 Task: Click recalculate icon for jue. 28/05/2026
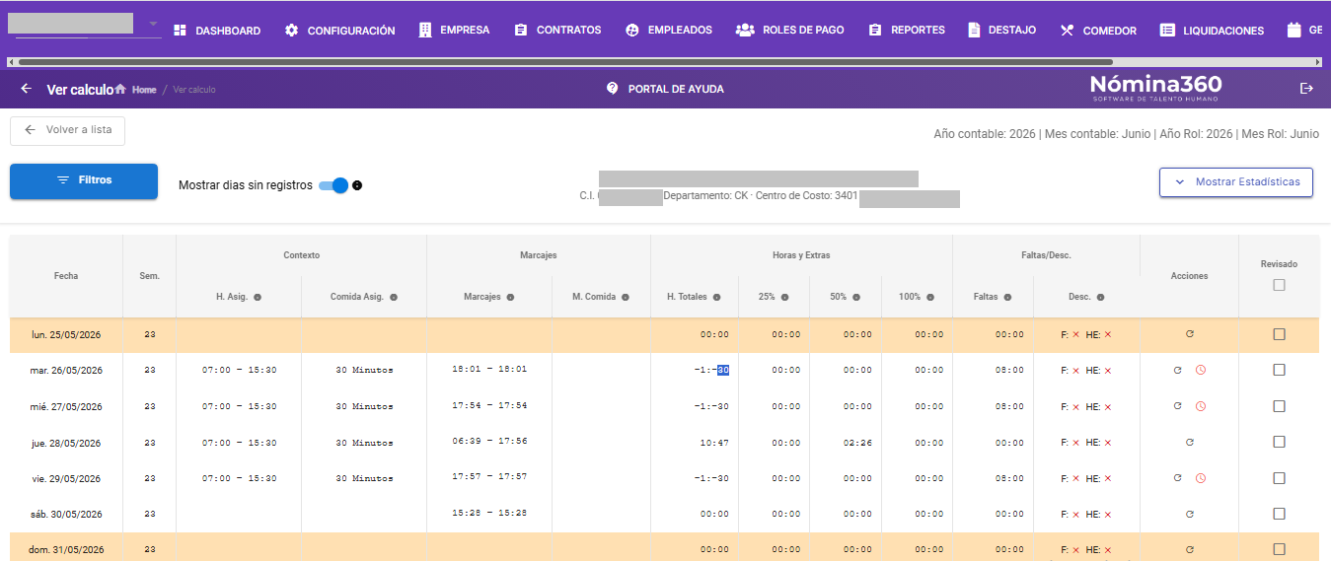click(x=1189, y=443)
